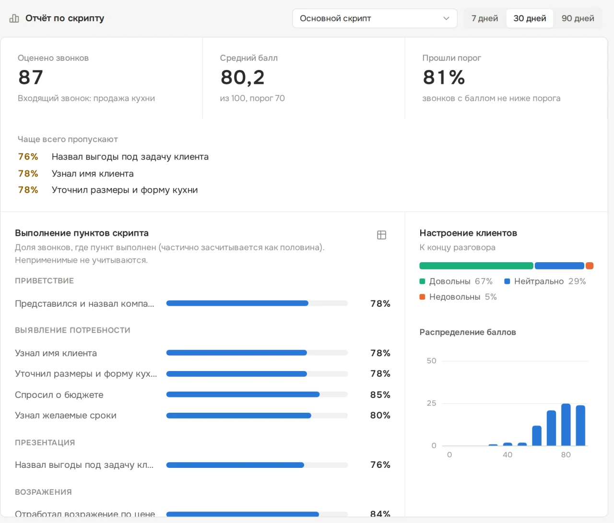
Task: Click the 'Спросил о бюджете' progress bar
Action: point(257,395)
